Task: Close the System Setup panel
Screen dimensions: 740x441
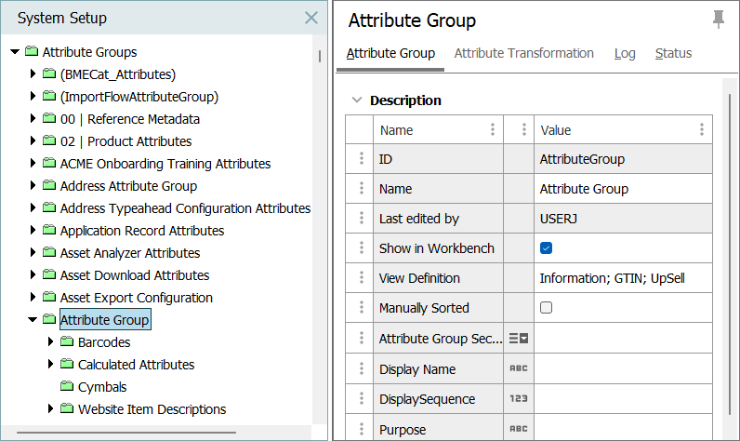Action: 311,18
